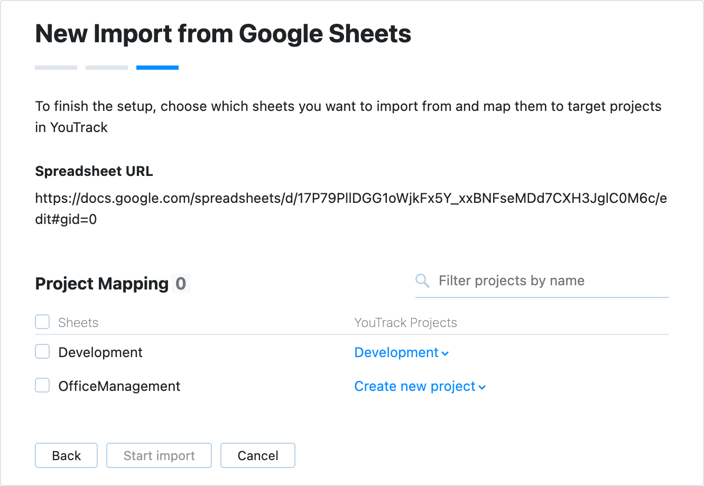The height and width of the screenshot is (486, 704).
Task: Cancel the Google Sheets import
Action: coord(257,455)
